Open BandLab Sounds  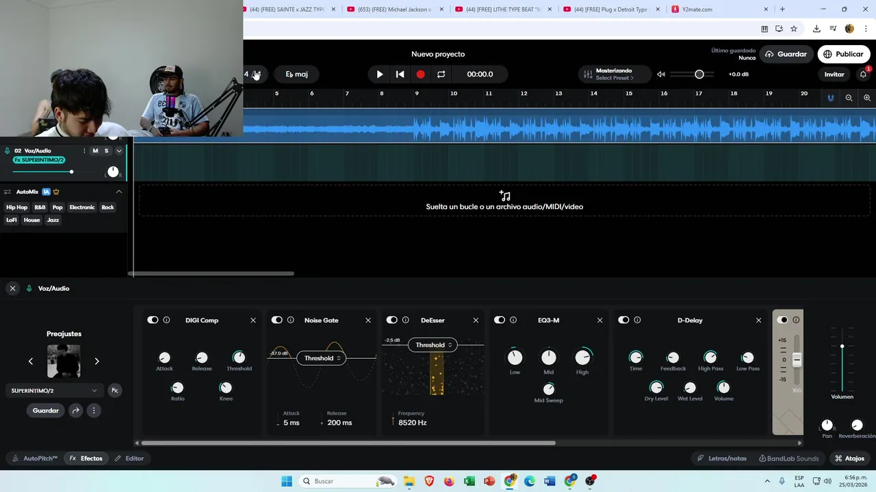point(788,459)
